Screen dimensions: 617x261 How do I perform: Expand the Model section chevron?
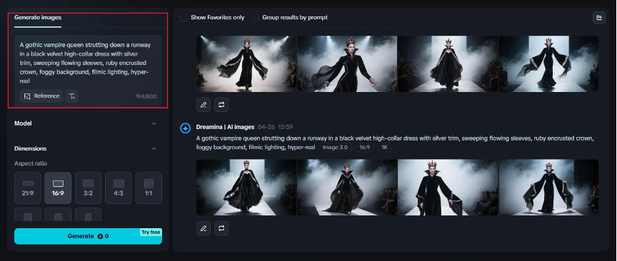(x=154, y=123)
